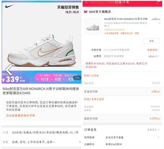Open the 参数 product parameters chevron
This screenshot has height=149, width=164.
(x=80, y=142)
